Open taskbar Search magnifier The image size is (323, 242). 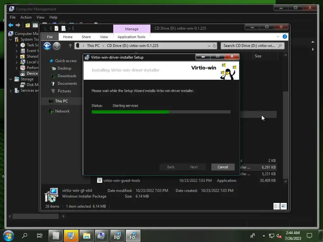click(x=25, y=235)
